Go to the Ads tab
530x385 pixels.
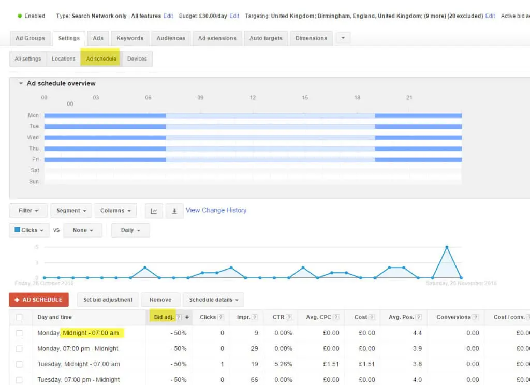click(x=98, y=38)
